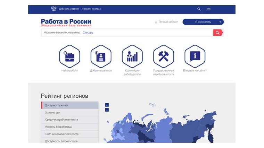This screenshot has height=148, width=264.
Task: Click the bar chart 'Крупнейшие работодатели' hexagon icon
Action: click(x=132, y=56)
